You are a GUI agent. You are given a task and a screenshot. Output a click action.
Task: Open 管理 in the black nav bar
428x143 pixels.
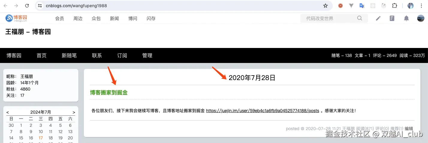(x=147, y=55)
